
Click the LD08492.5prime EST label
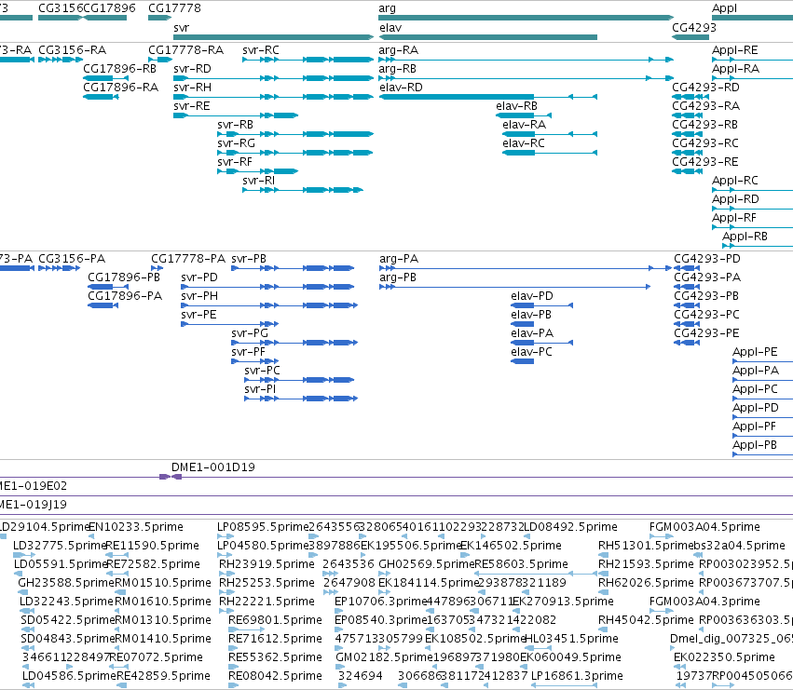click(570, 527)
